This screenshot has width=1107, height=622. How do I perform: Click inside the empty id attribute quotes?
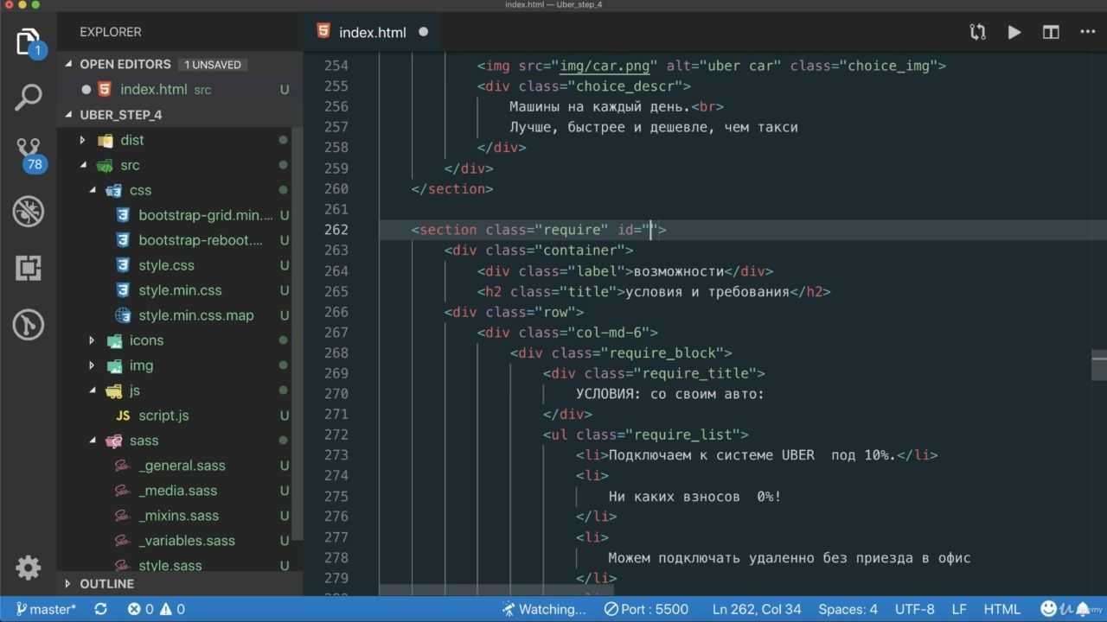(651, 230)
